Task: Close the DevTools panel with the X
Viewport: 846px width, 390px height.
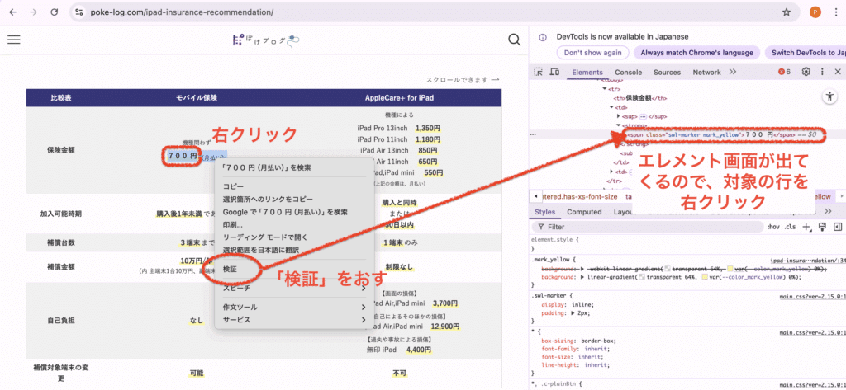Action: point(838,72)
